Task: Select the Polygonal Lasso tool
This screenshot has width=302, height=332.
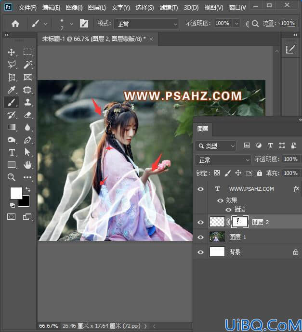Action: click(x=12, y=65)
